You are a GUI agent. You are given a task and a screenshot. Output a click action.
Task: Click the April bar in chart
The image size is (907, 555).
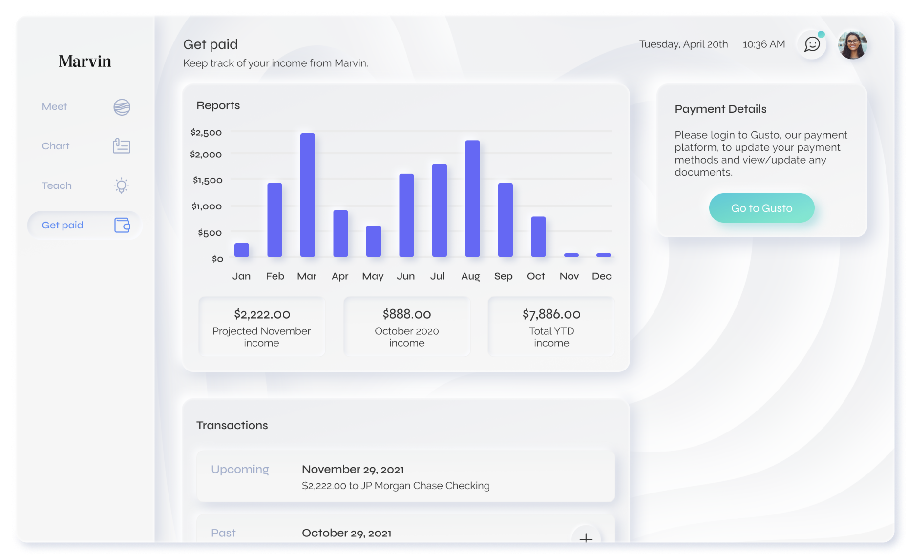[340, 233]
